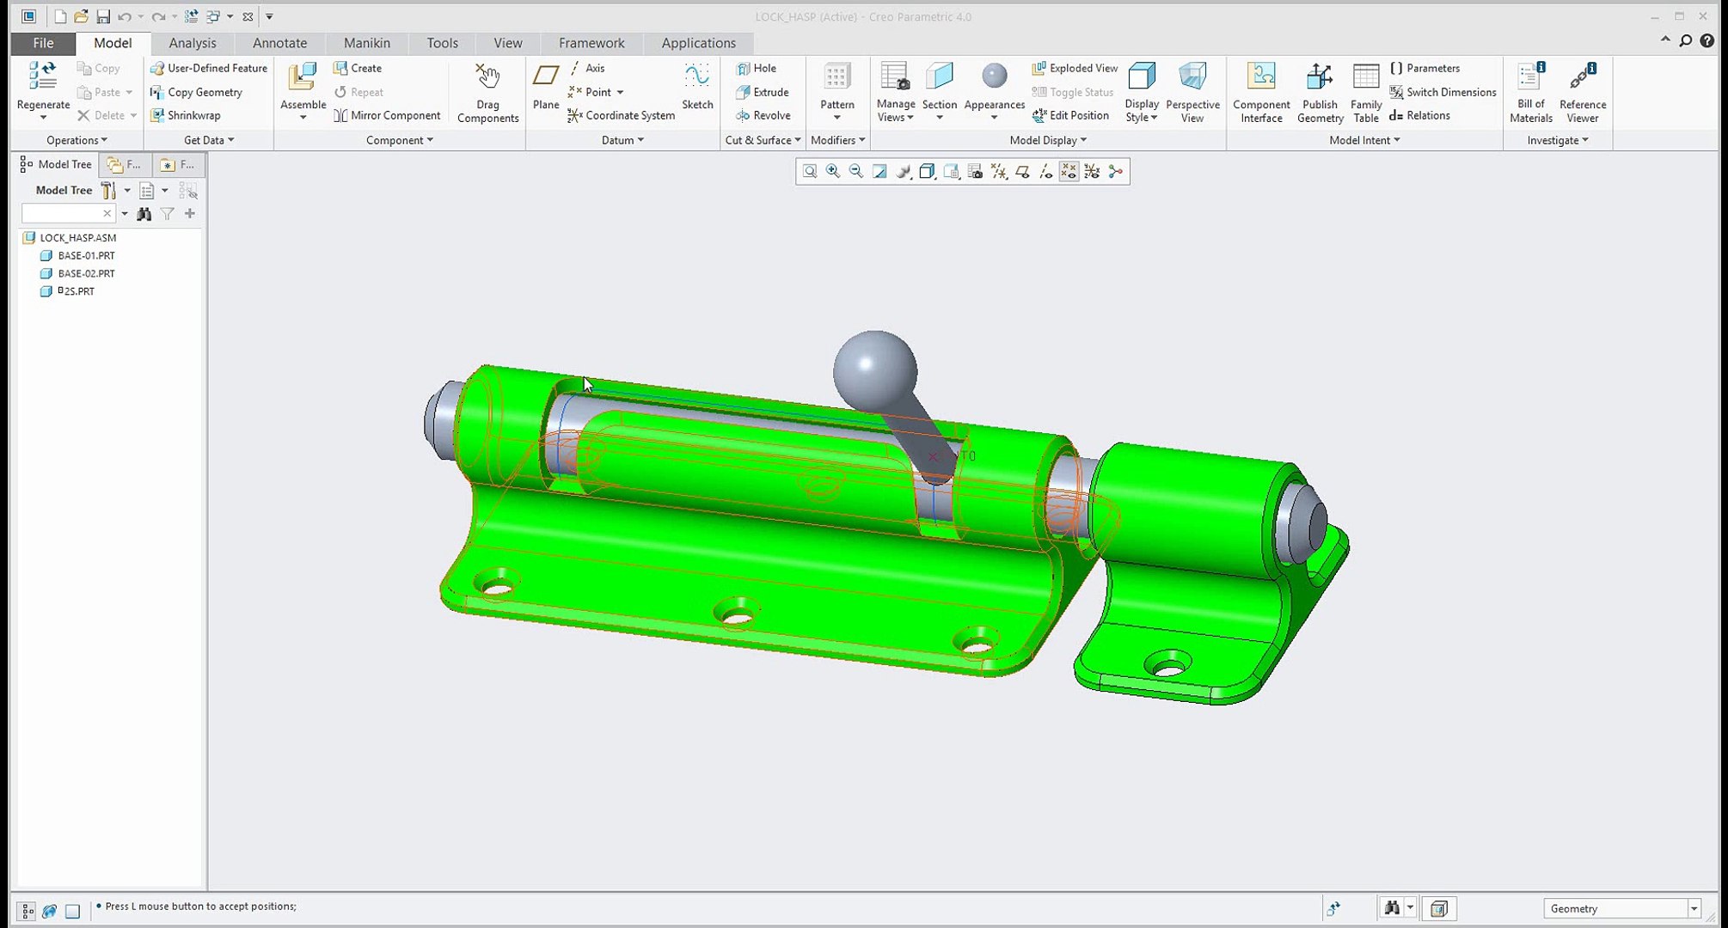Toggle point display visibility
Screen dimensions: 1728x928
(x=1069, y=172)
